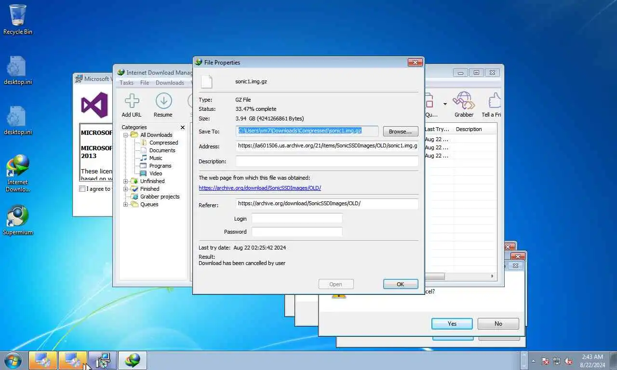Click into the Address URL field

[x=327, y=146]
